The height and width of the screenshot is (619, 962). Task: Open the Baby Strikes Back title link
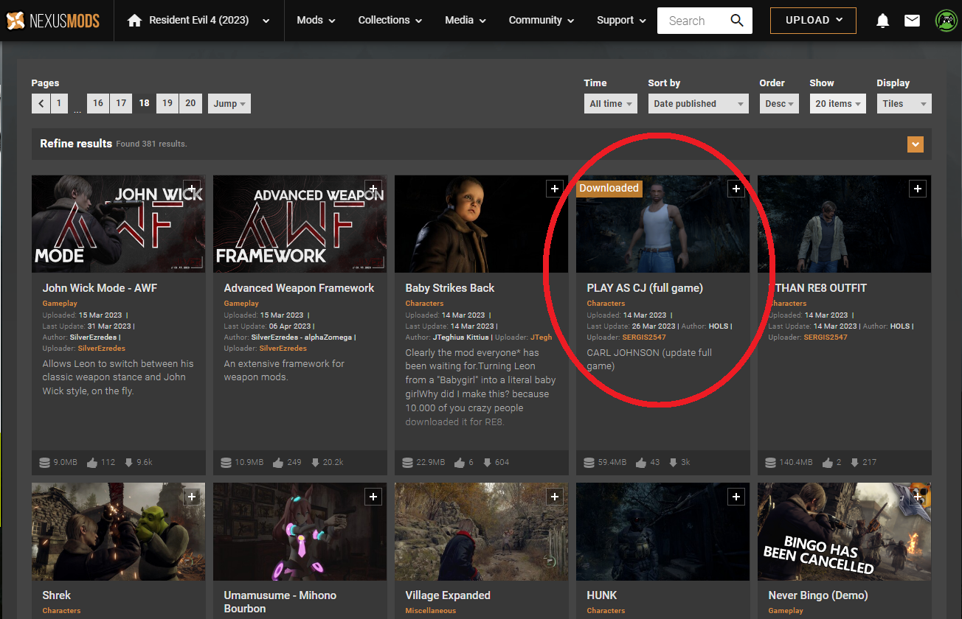pyautogui.click(x=450, y=288)
